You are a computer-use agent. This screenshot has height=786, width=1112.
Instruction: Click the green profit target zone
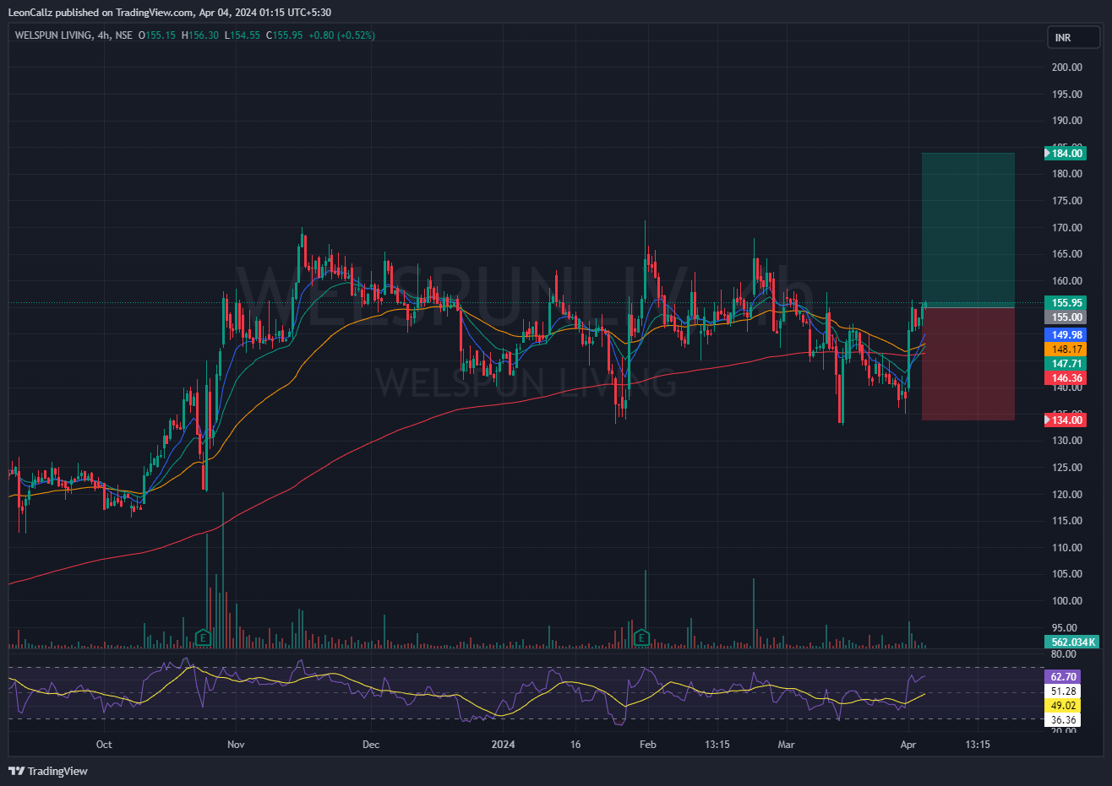click(968, 230)
